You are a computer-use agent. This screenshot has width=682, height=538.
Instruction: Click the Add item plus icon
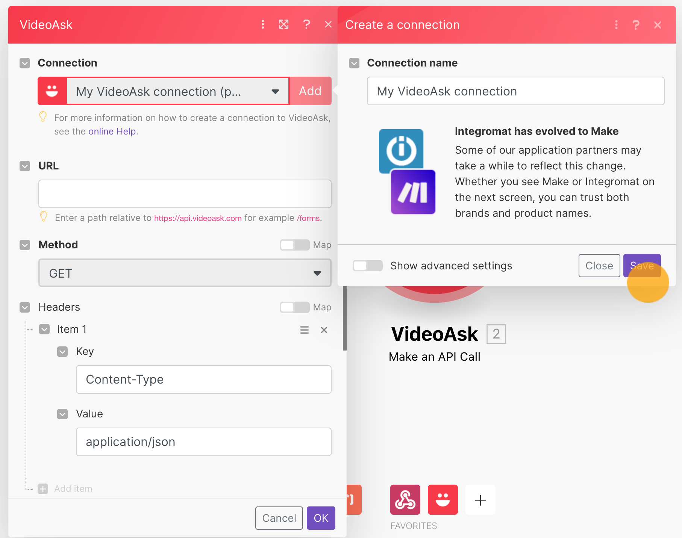tap(43, 489)
